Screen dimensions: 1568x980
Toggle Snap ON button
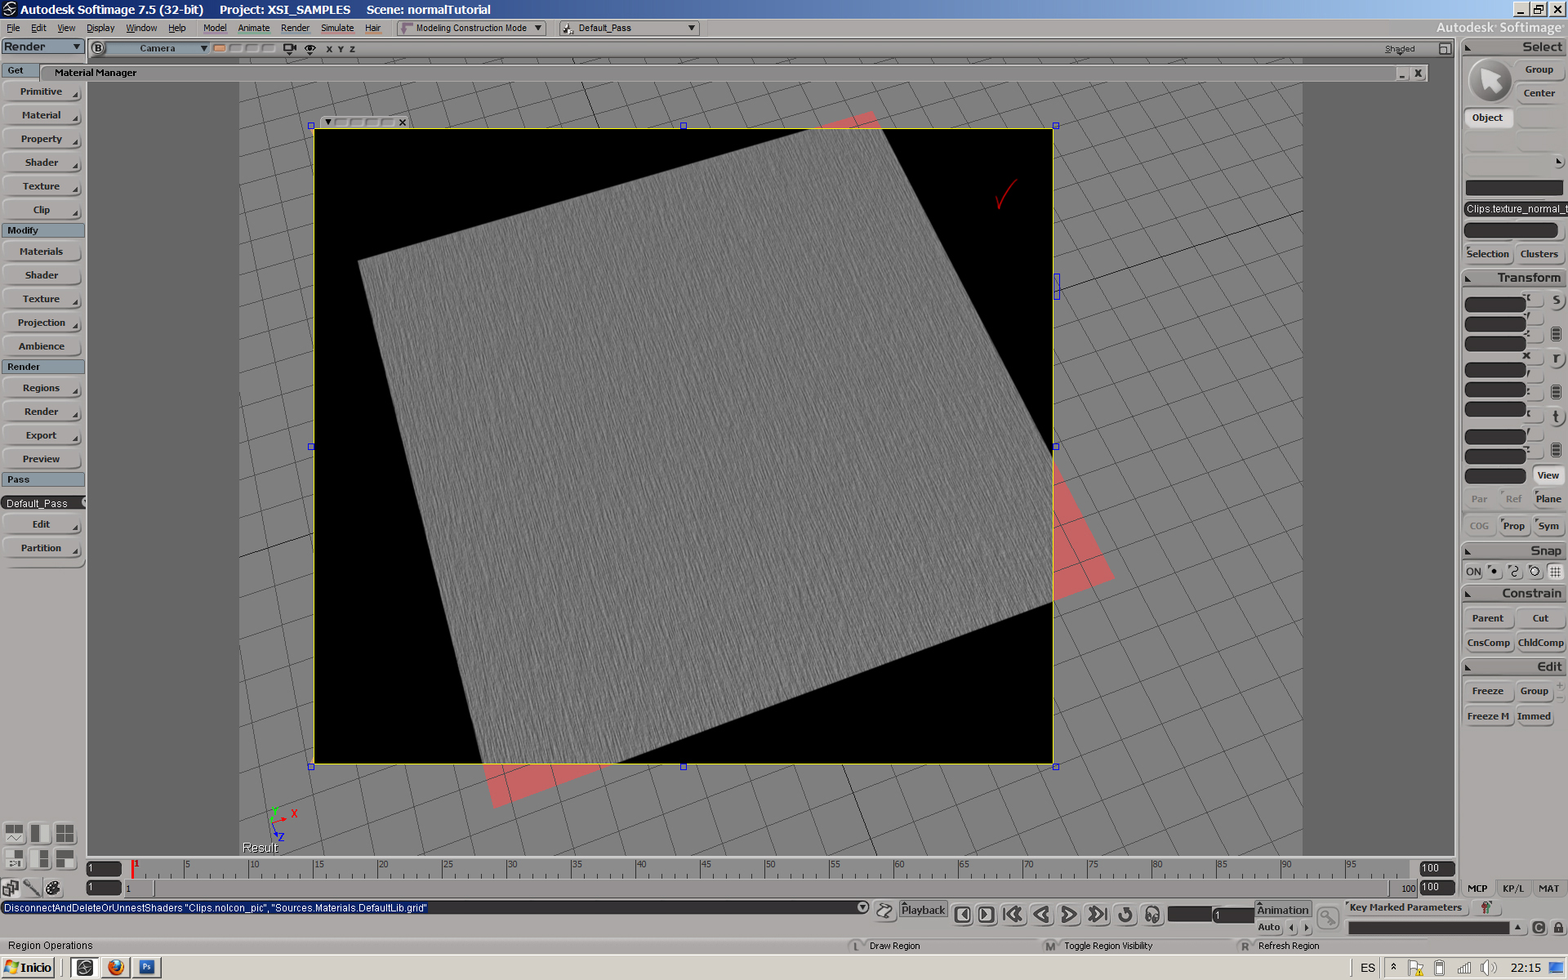click(1473, 572)
